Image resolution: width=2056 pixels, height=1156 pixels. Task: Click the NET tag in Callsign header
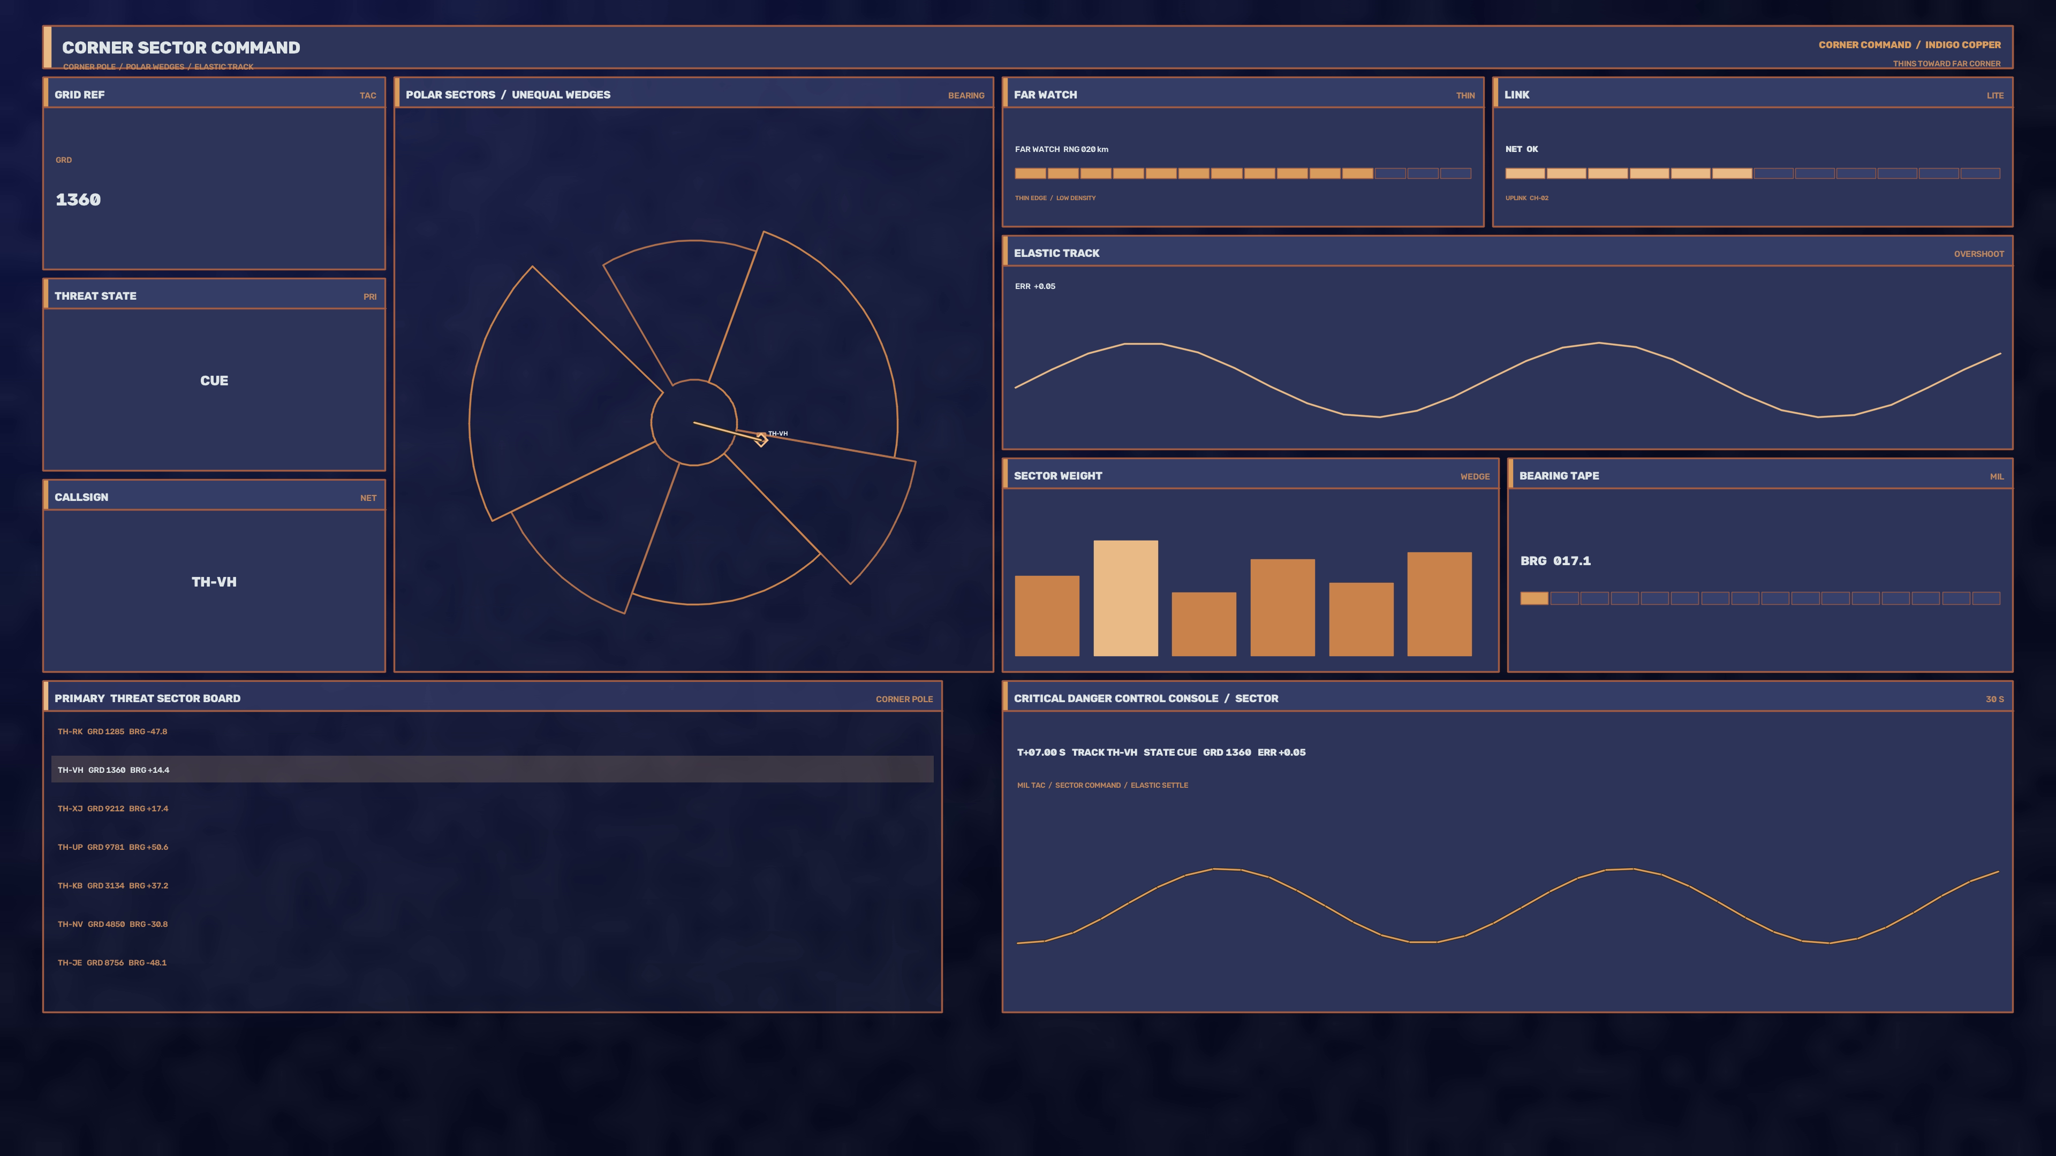368,498
